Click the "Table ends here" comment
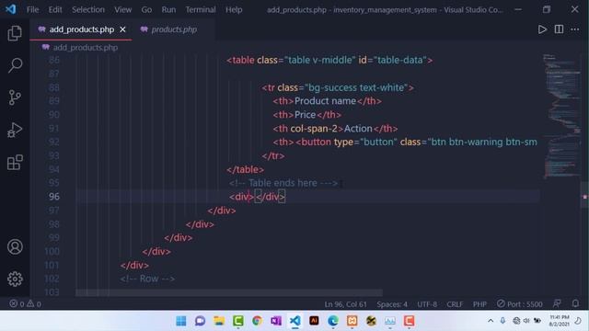589x331 pixels. tap(283, 183)
